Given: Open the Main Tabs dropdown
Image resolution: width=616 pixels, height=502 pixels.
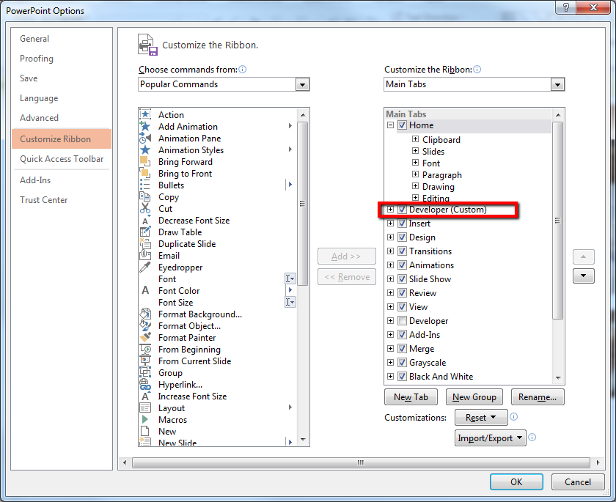Looking at the screenshot, I should point(557,84).
